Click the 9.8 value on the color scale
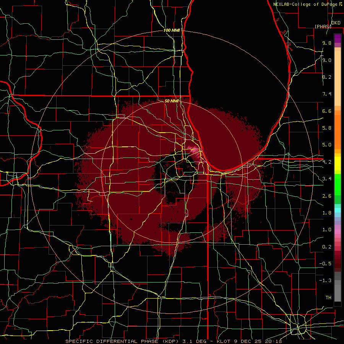 pos(327,43)
